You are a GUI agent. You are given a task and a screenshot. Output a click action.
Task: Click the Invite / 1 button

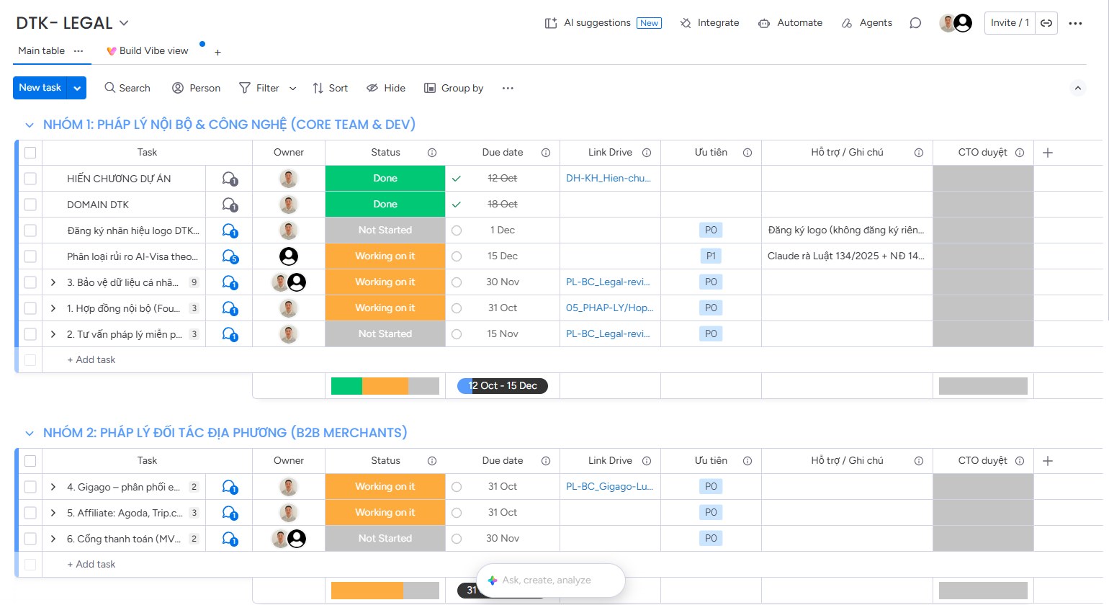click(1010, 23)
